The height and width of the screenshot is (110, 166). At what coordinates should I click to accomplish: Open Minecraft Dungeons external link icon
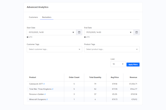[x=47, y=99]
